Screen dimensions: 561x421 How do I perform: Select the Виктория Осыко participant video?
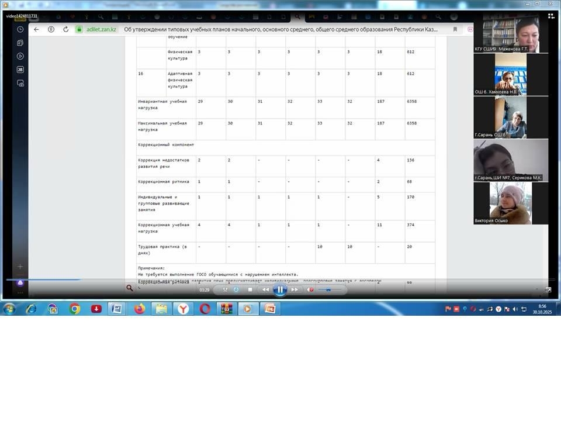[510, 202]
